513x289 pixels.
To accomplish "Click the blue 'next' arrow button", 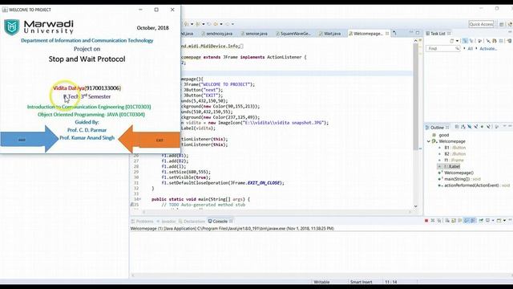I will (30, 139).
